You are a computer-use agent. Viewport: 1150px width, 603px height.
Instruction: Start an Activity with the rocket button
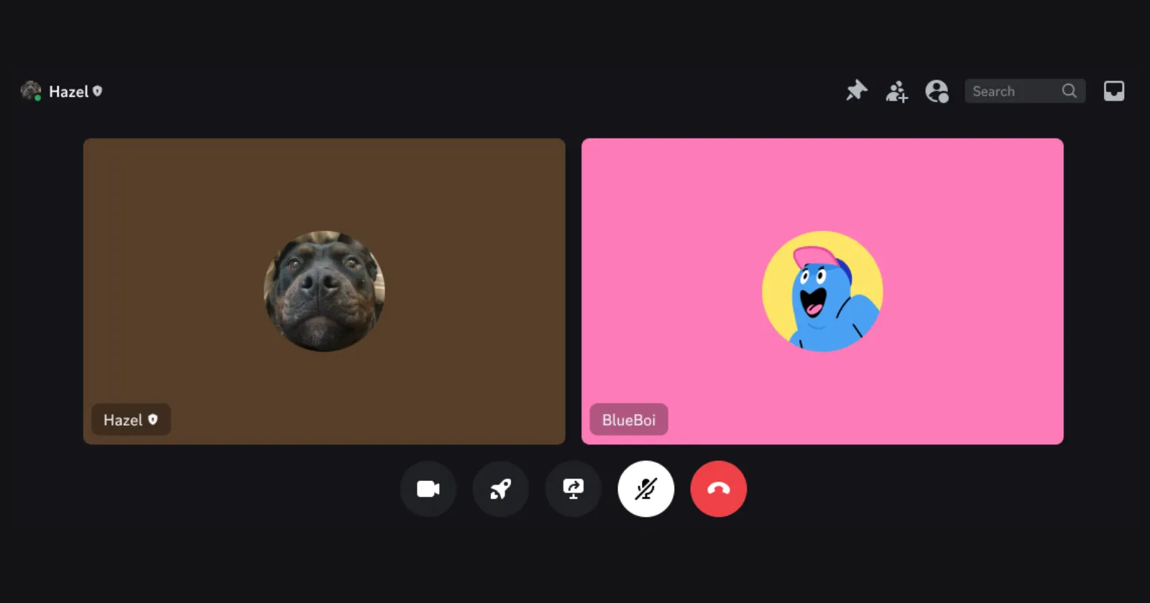[500, 489]
